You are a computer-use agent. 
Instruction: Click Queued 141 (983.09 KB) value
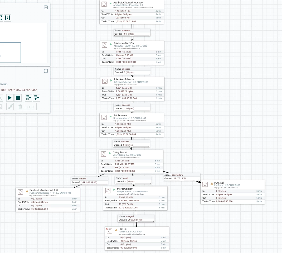pos(89,182)
